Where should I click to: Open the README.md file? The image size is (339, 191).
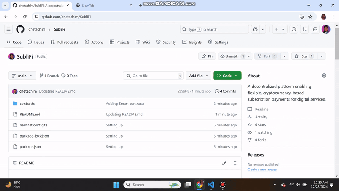click(x=30, y=114)
